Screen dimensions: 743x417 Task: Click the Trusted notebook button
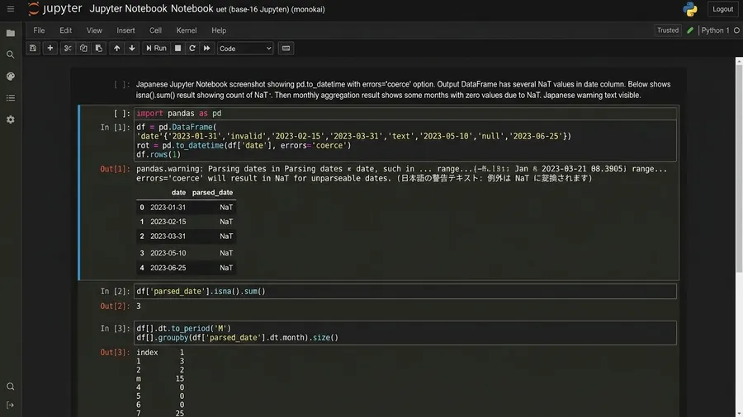[x=668, y=30]
